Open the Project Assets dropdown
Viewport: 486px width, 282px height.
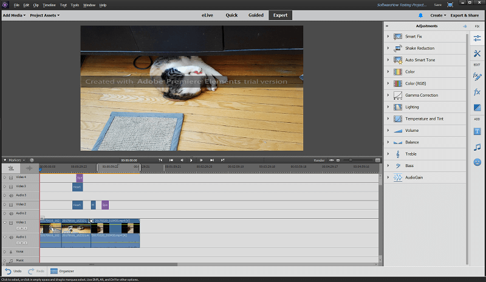click(44, 15)
